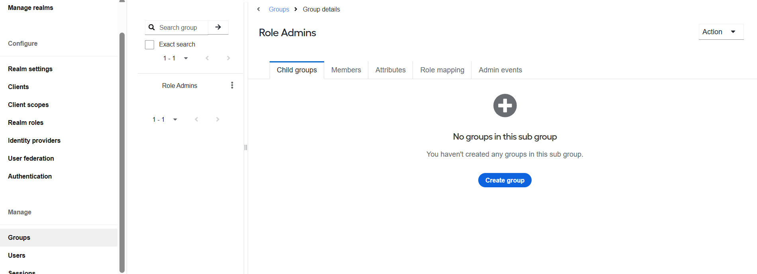Click the Group details breadcrumb text
Viewport: 757px width, 274px height.
click(x=321, y=9)
